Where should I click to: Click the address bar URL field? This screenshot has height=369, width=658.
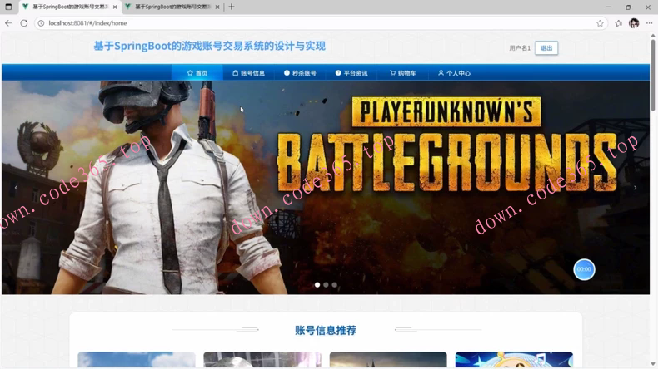tap(319, 23)
